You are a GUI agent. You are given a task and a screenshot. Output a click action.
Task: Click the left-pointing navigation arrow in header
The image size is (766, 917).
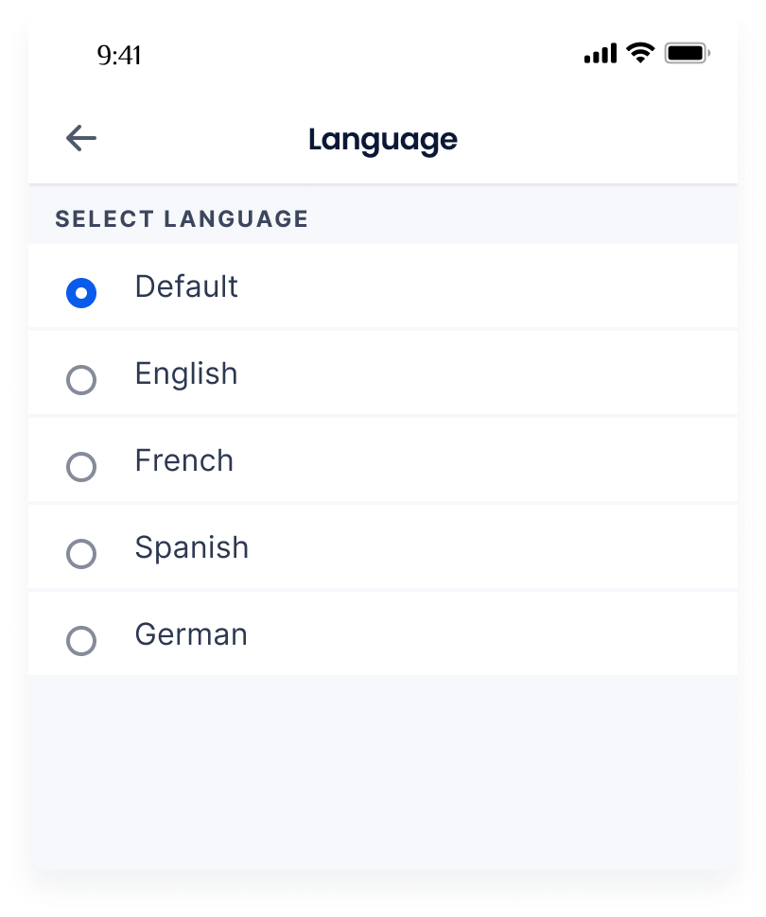tap(79, 138)
